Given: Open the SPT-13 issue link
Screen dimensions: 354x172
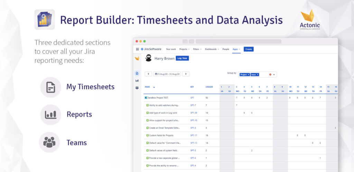Looking at the screenshot, I should point(194,143).
